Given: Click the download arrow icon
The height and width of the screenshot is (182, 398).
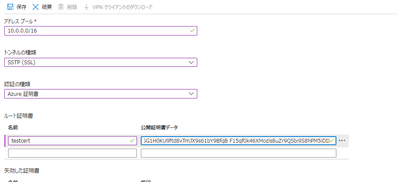Looking at the screenshot, I should pyautogui.click(x=86, y=7).
